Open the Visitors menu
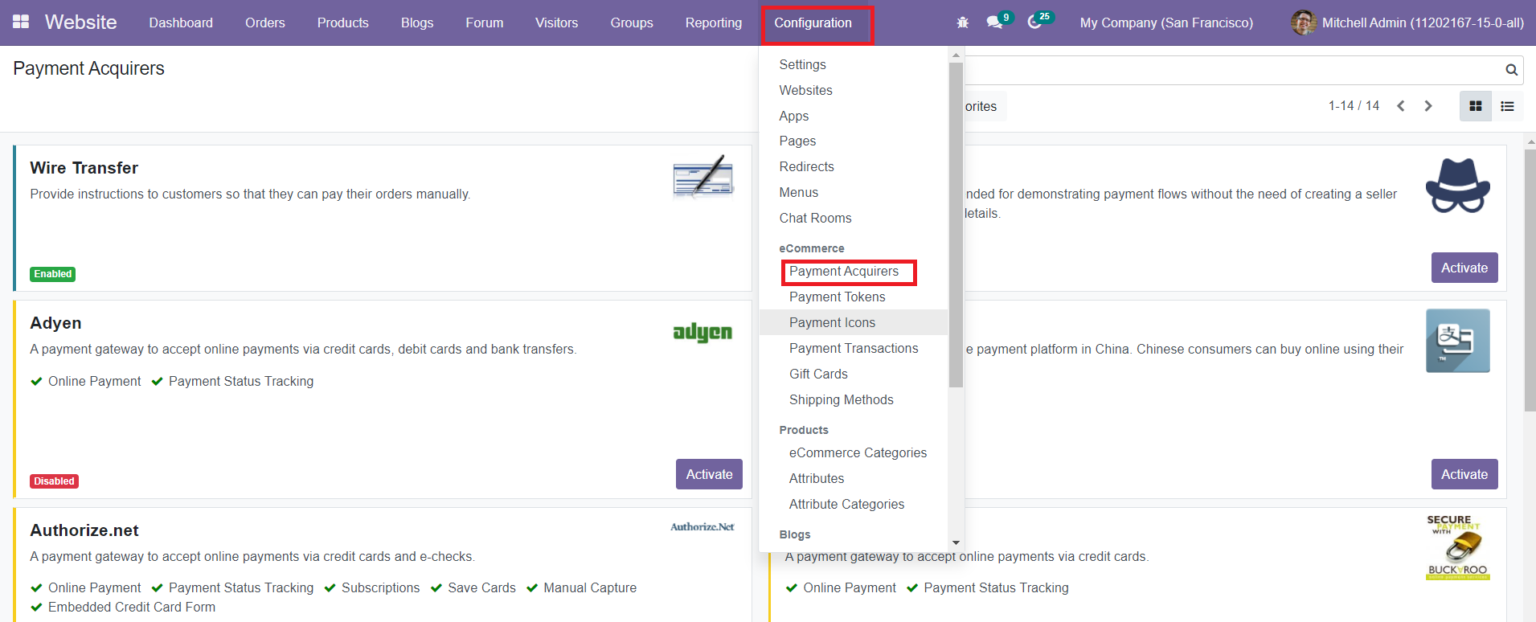Screen dimensions: 1536x622 557,23
